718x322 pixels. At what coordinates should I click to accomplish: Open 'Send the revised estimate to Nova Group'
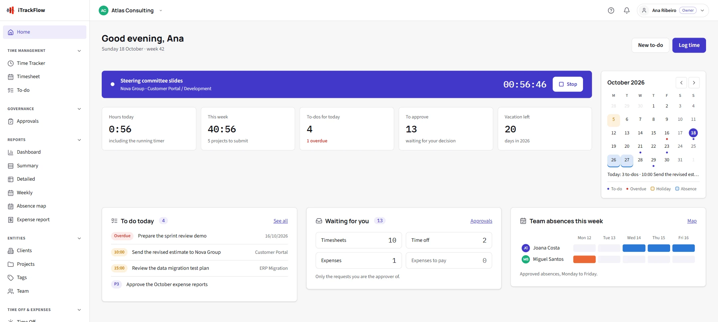(x=199, y=252)
